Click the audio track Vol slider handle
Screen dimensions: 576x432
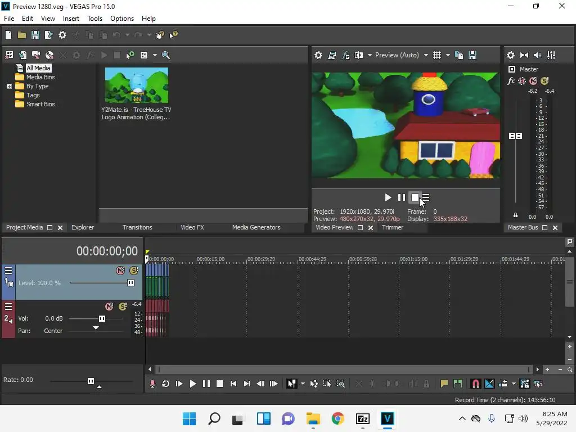pos(102,318)
